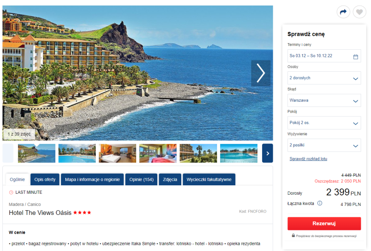Viewport: 371px width, 251px height.
Task: Click info icon next to Łączna kwota
Action: tap(320, 203)
